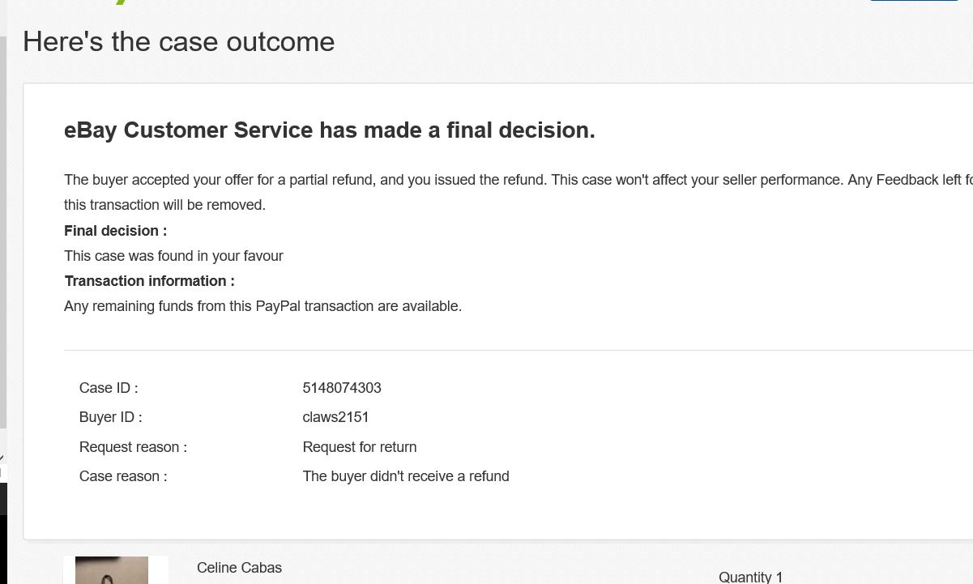Click the 'Transaction information :' label

point(149,281)
